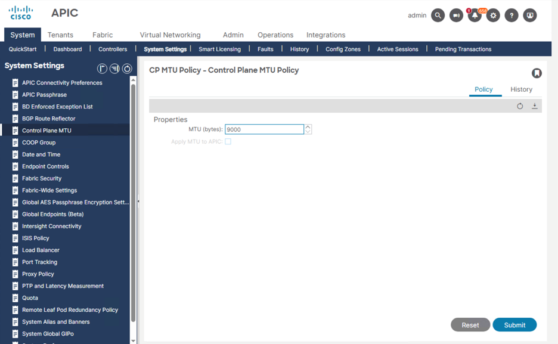This screenshot has height=344, width=558.
Task: Switch to the History tab in policy pane
Action: [x=522, y=89]
